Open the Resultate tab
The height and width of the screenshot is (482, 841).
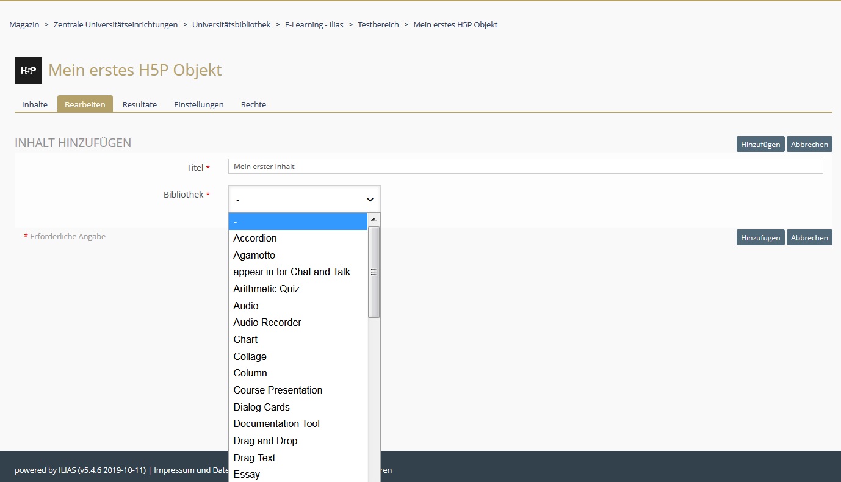pyautogui.click(x=140, y=104)
